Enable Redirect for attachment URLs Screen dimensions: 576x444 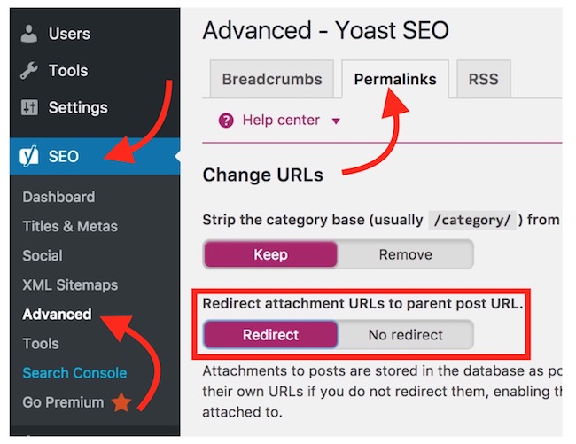270,335
